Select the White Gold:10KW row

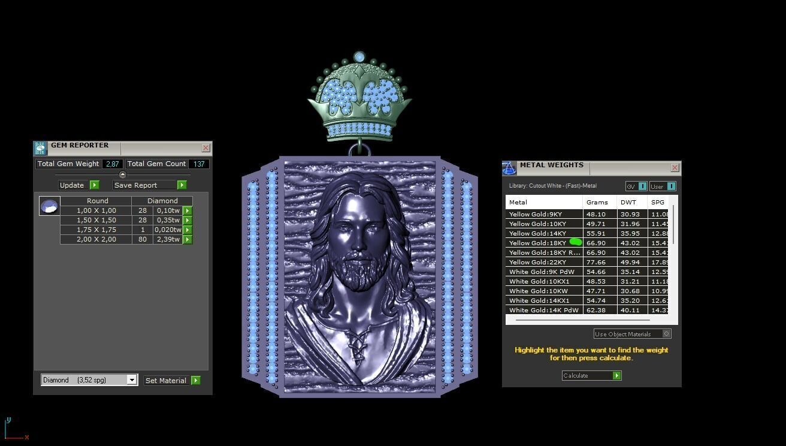(587, 291)
